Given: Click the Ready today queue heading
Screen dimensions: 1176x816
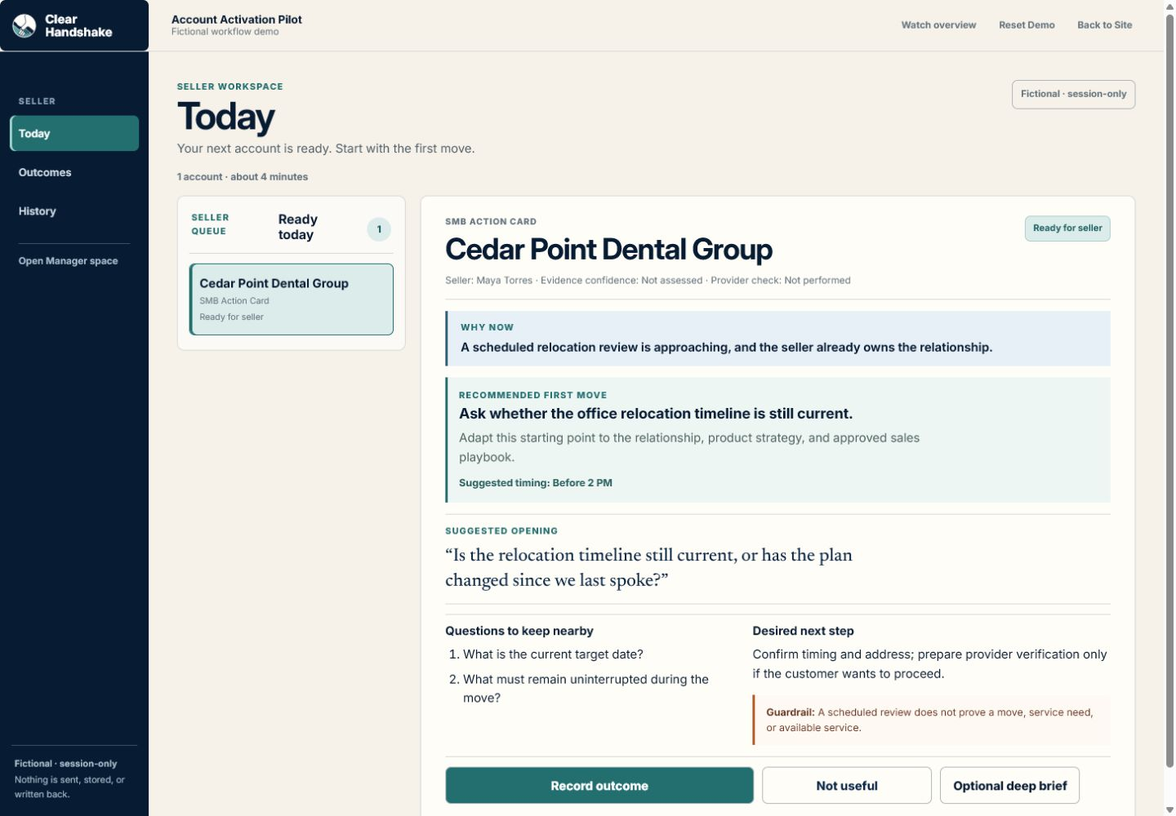Looking at the screenshot, I should [298, 227].
